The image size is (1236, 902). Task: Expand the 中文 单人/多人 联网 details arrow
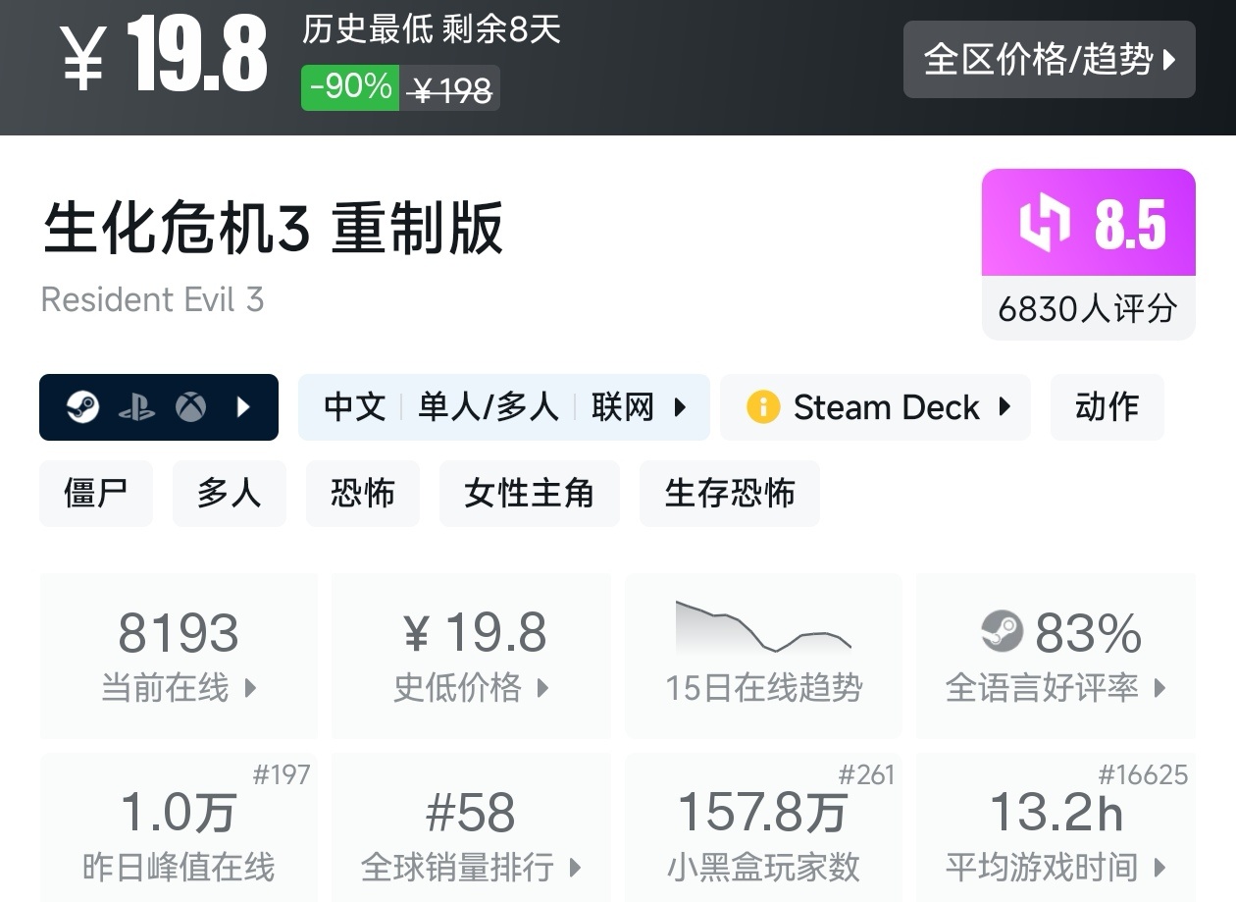(x=680, y=407)
